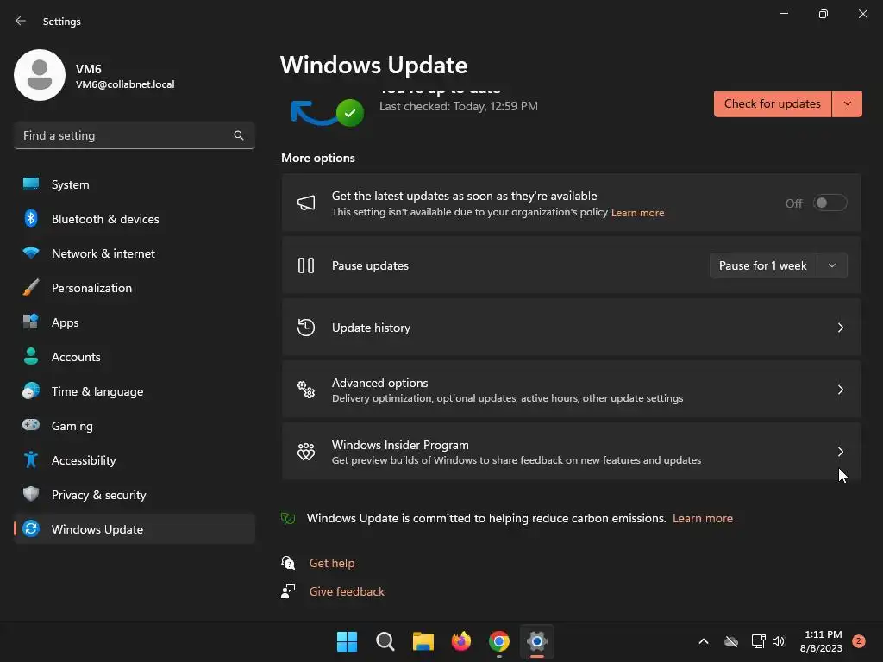This screenshot has height=662, width=883.
Task: Expand Advanced options with its chevron
Action: (840, 390)
